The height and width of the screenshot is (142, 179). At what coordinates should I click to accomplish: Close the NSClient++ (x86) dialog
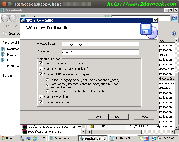(156, 20)
